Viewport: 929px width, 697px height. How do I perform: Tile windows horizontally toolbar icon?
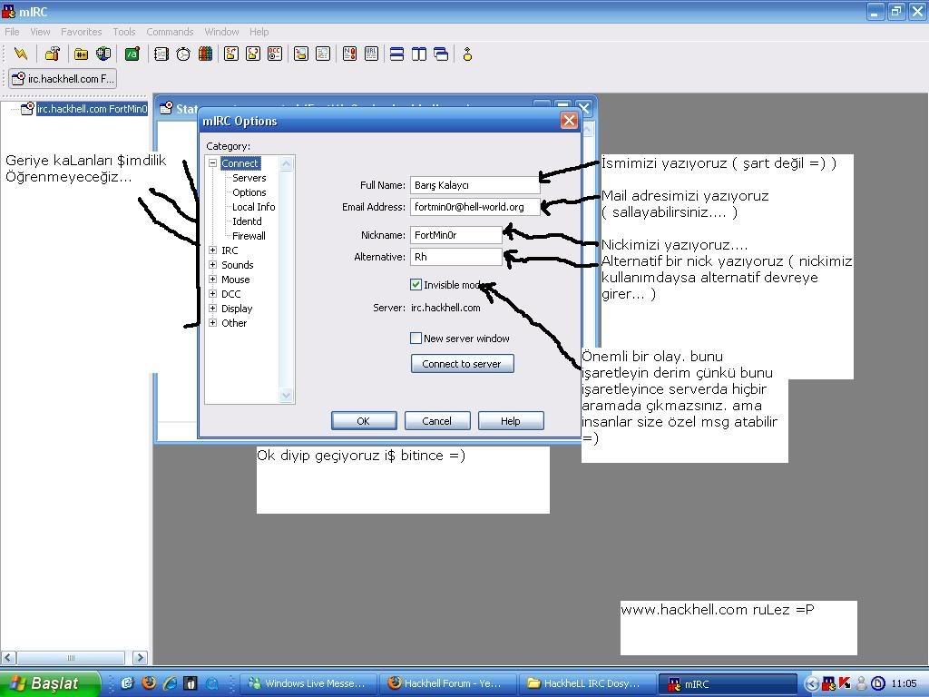click(397, 54)
